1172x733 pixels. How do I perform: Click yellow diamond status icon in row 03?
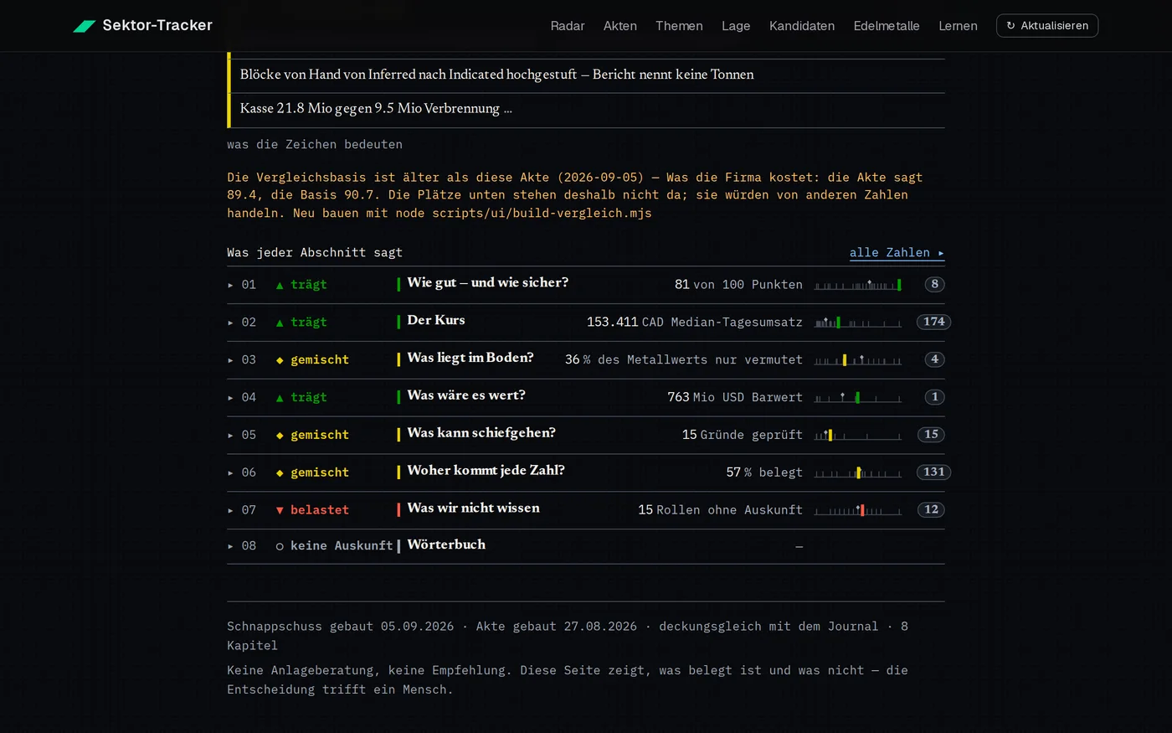click(x=280, y=360)
